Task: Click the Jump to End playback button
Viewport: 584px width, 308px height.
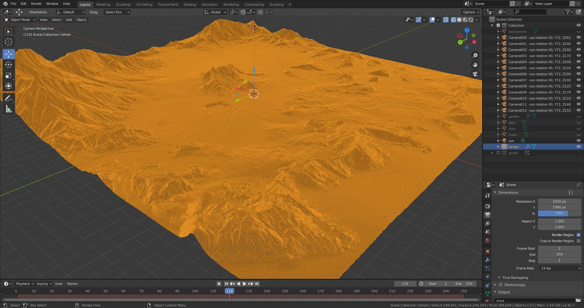Action: [257, 284]
